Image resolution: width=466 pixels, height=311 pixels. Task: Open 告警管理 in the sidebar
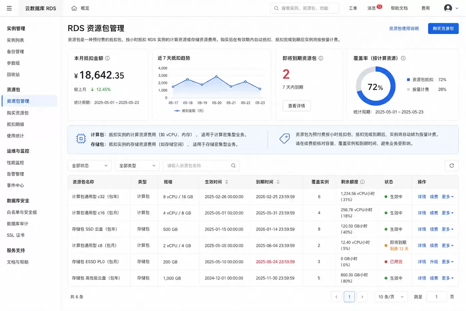tap(15, 174)
